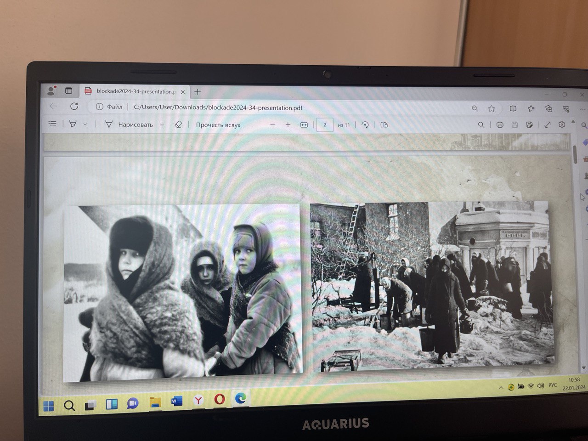Screen dimensions: 588x441
Task: Open browser essentials heart icon
Action: (566, 109)
